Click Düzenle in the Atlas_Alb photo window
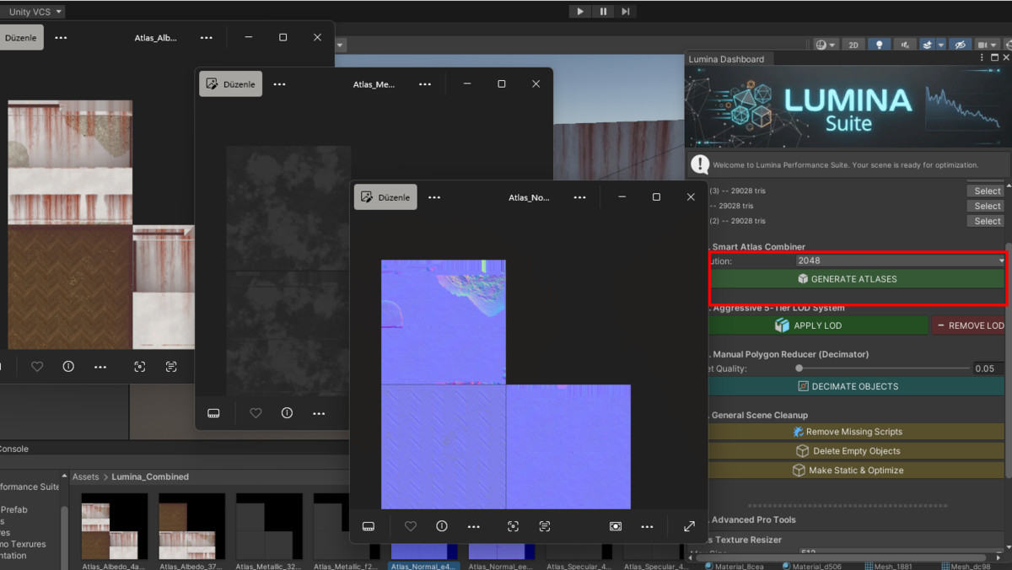Viewport: 1012px width, 570px height. (20, 37)
